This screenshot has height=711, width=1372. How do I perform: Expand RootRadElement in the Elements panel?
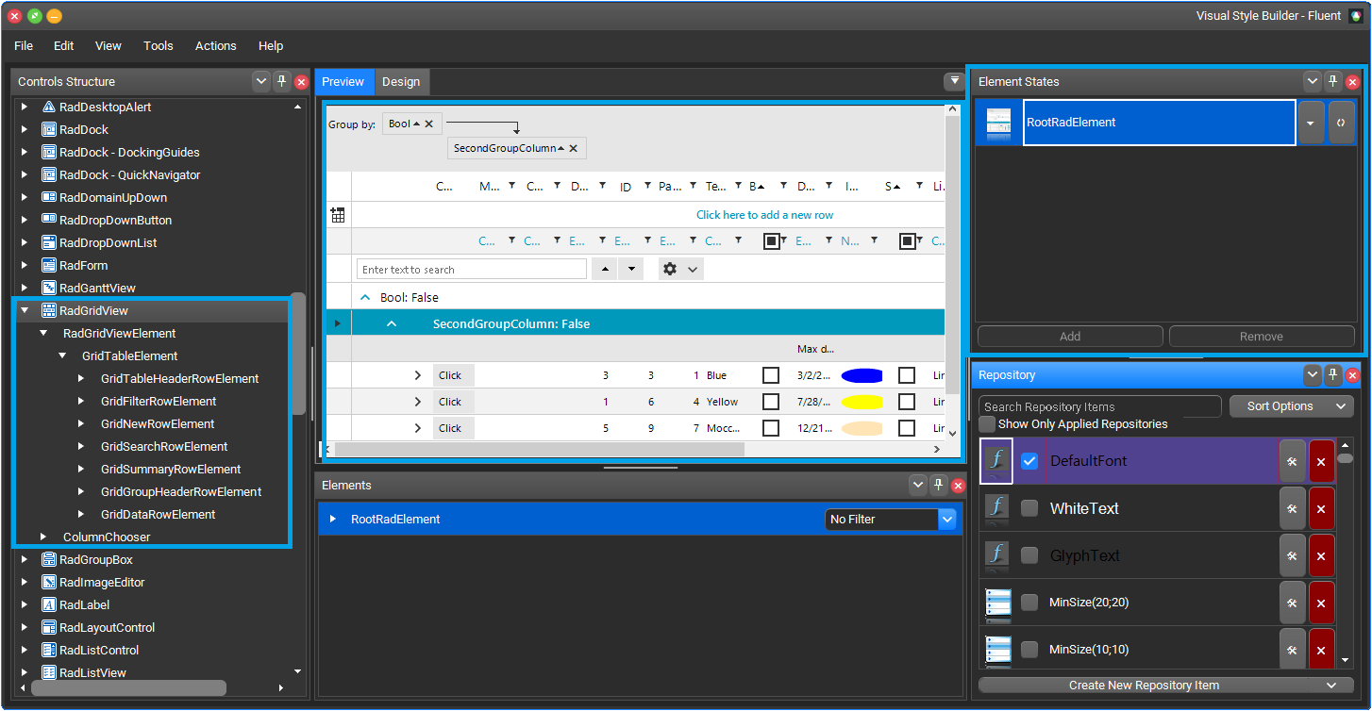coord(333,520)
